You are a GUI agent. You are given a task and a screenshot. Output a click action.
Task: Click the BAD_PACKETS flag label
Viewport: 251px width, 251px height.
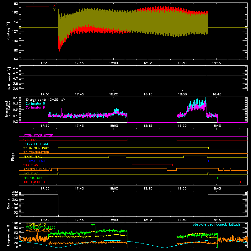pyautogui.click(x=34, y=182)
